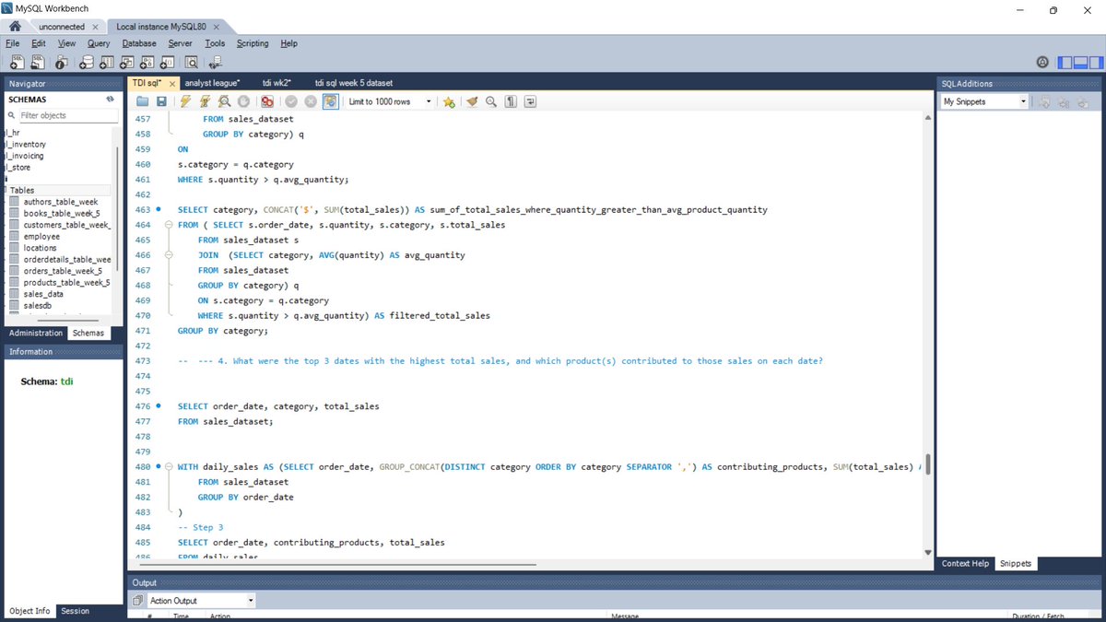The width and height of the screenshot is (1106, 622).
Task: Create a new SQL tab for queries
Action: (17, 63)
